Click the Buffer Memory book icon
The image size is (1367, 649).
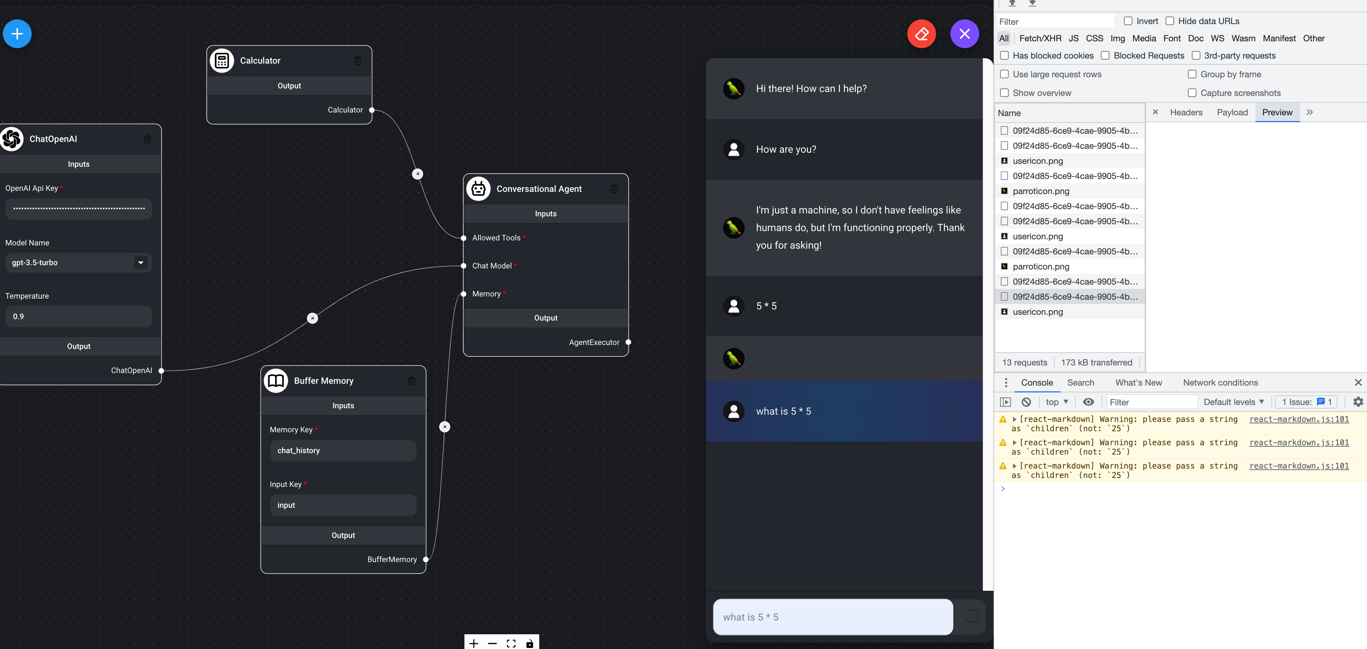[276, 380]
